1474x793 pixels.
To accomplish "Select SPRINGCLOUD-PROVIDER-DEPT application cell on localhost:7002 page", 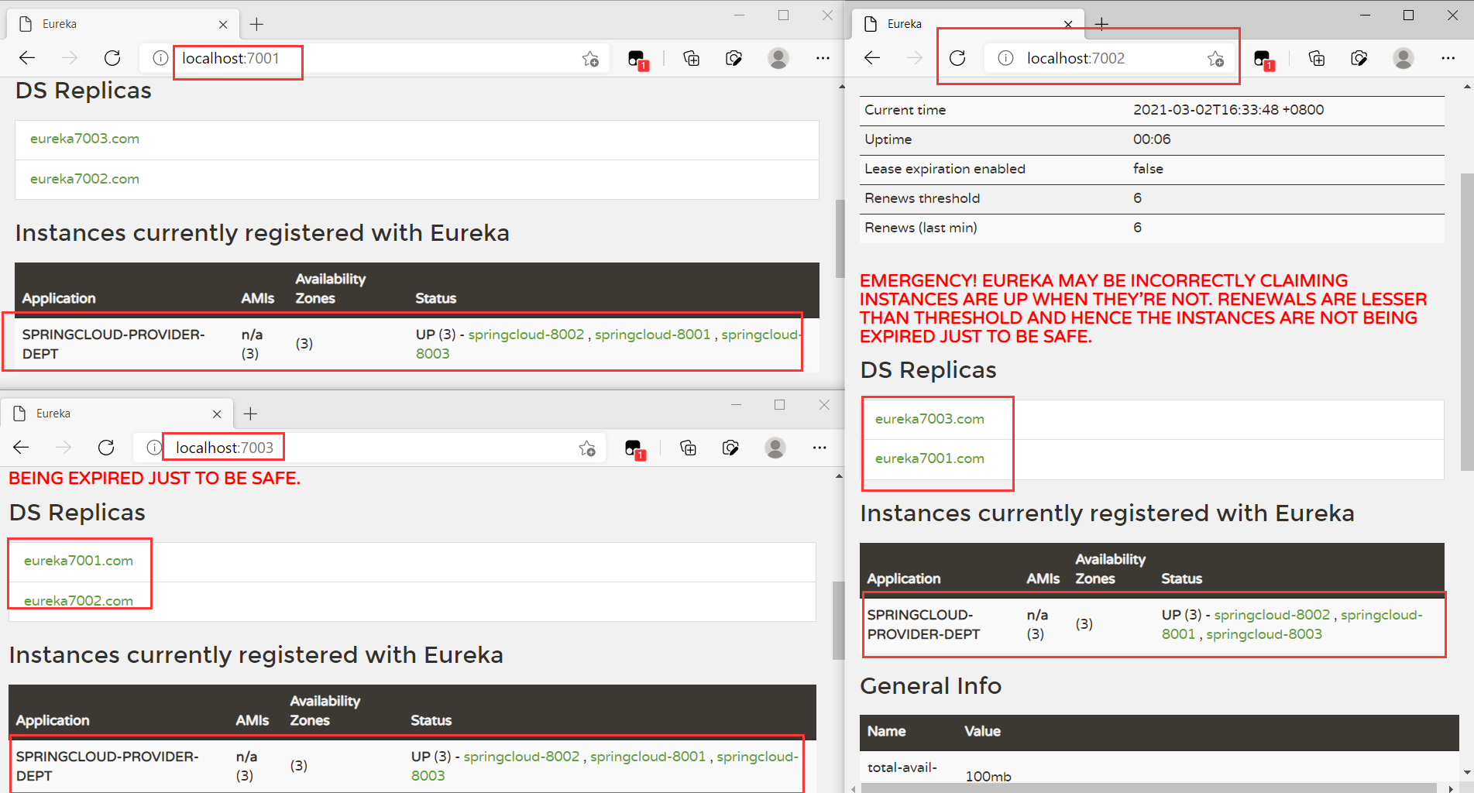I will [x=923, y=624].
